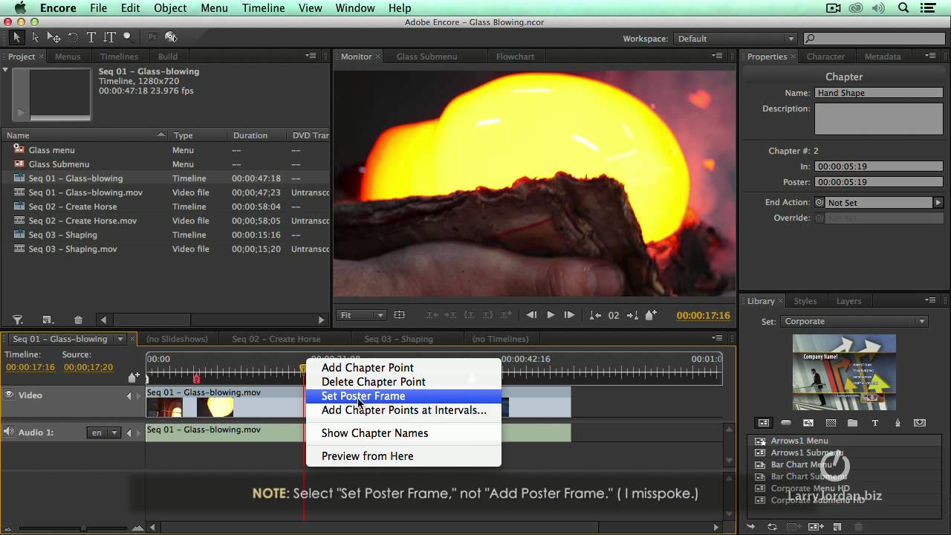Toggle Buttons filter in Library panel
Image resolution: width=951 pixels, height=535 pixels.
coord(786,423)
